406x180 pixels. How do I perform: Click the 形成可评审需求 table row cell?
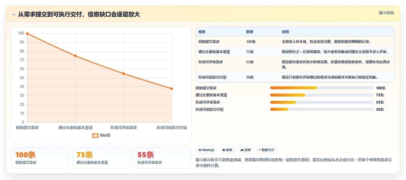click(x=211, y=62)
